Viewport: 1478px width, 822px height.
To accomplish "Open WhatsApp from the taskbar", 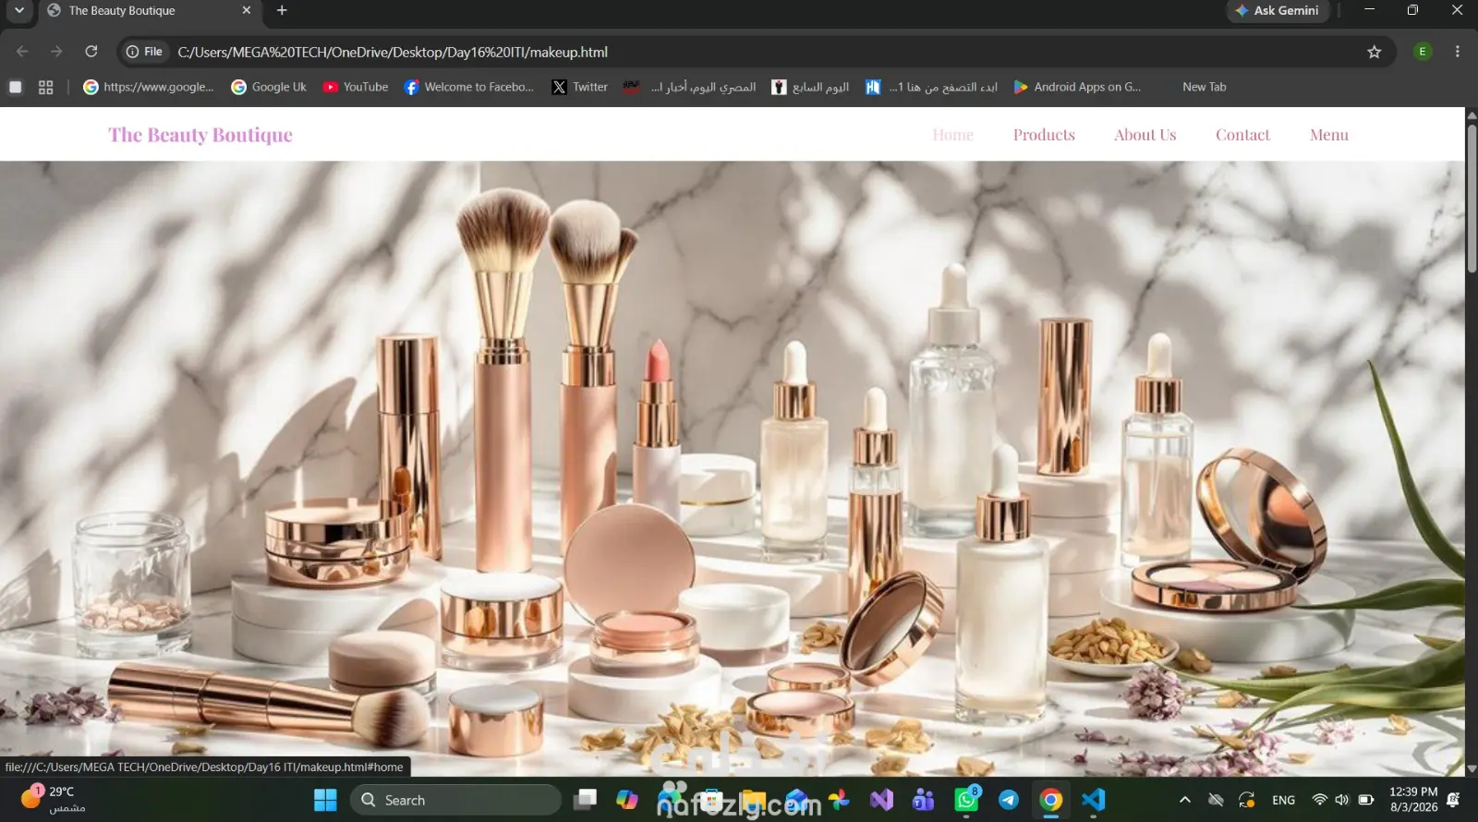I will (966, 800).
